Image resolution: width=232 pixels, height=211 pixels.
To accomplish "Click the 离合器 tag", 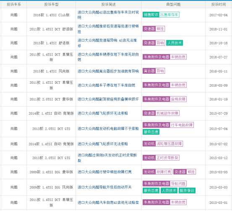I will (149, 71).
